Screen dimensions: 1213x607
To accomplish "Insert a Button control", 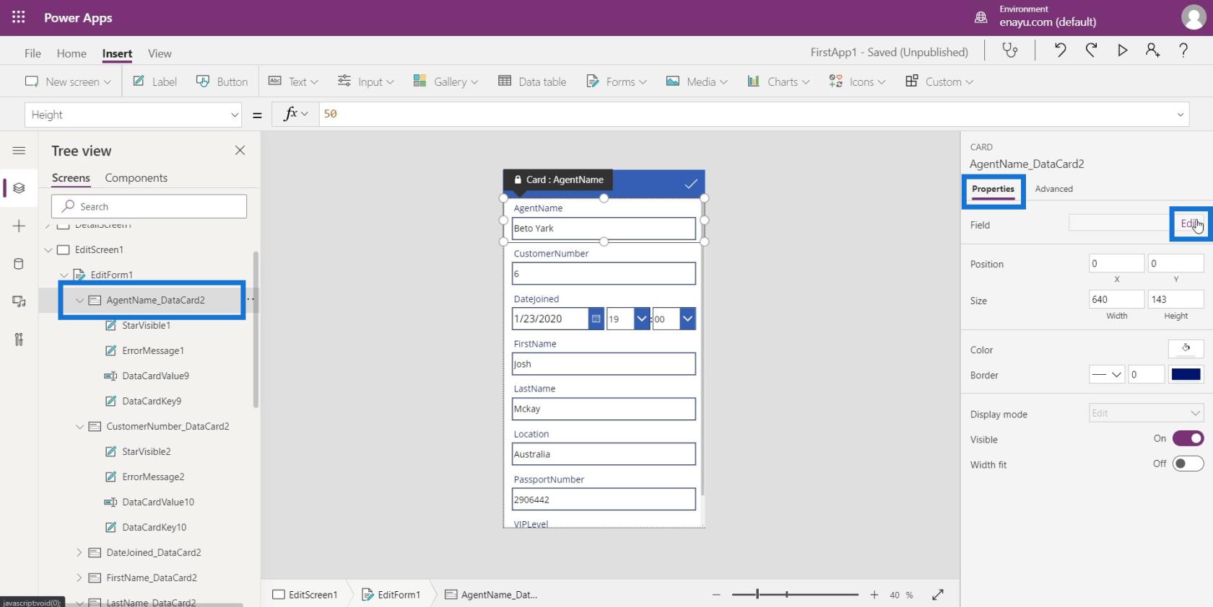I will pyautogui.click(x=222, y=81).
